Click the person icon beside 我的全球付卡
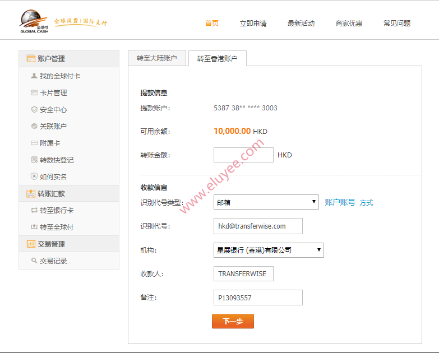439x353 pixels. (34, 76)
